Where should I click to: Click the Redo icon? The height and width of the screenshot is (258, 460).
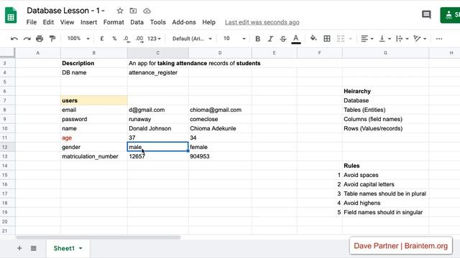point(27,39)
